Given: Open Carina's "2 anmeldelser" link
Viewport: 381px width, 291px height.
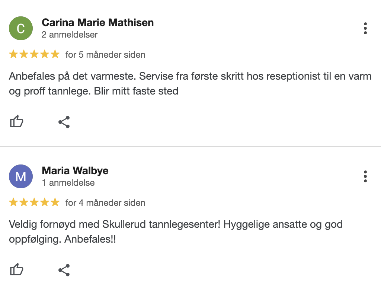Looking at the screenshot, I should tap(70, 35).
